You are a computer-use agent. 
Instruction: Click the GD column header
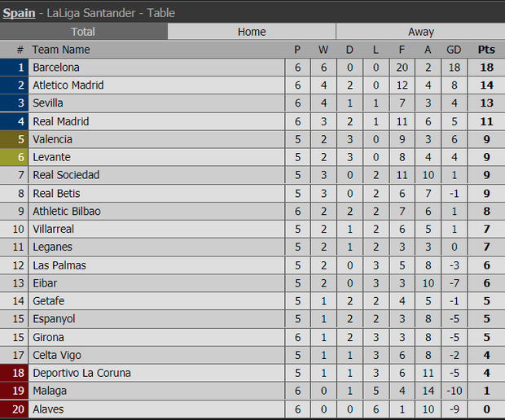tap(454, 50)
